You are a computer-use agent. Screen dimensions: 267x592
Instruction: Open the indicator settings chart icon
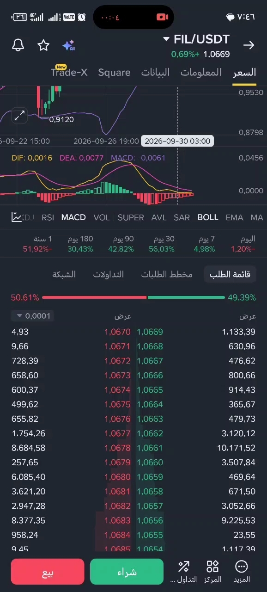click(x=17, y=217)
